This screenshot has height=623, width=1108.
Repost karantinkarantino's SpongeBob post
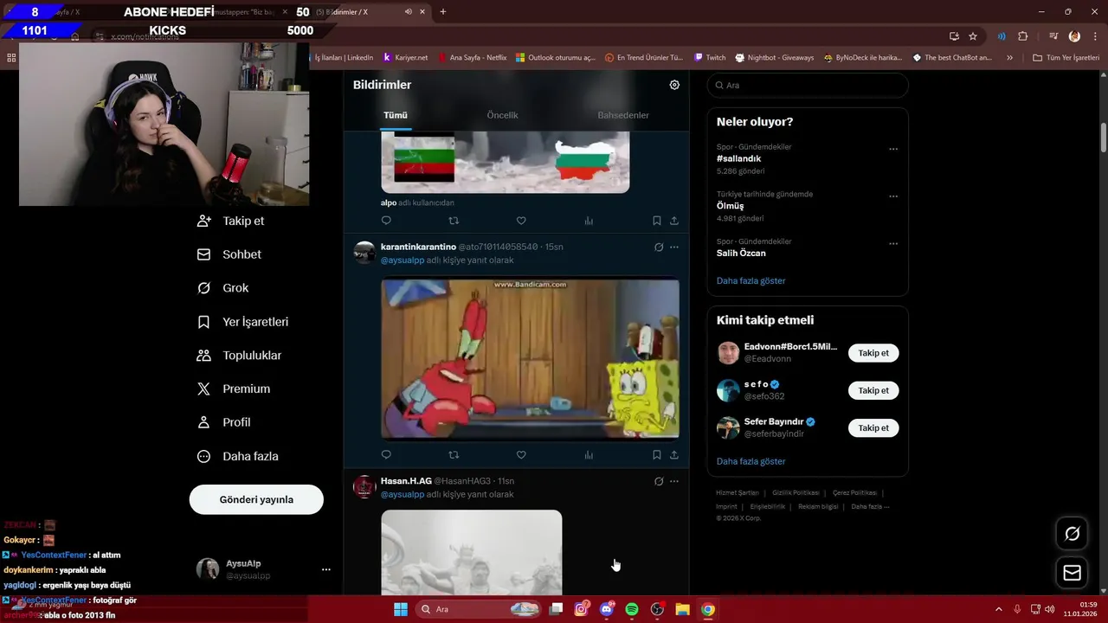click(x=454, y=454)
